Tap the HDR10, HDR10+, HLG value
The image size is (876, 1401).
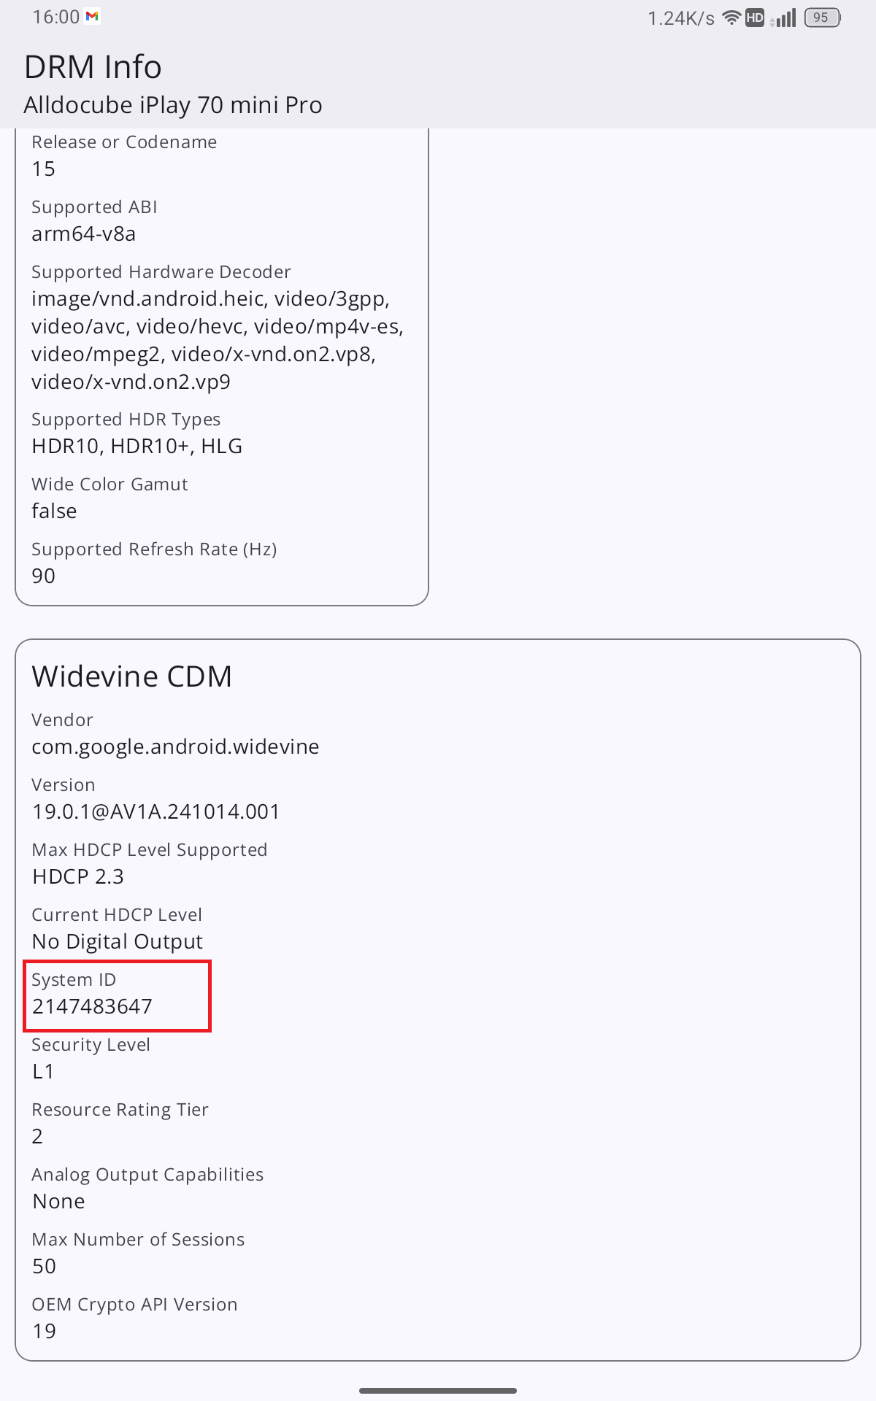point(137,446)
